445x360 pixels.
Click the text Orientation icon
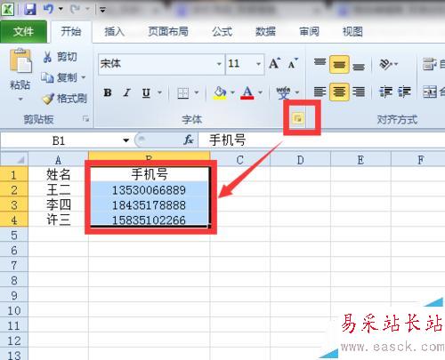[x=386, y=64]
